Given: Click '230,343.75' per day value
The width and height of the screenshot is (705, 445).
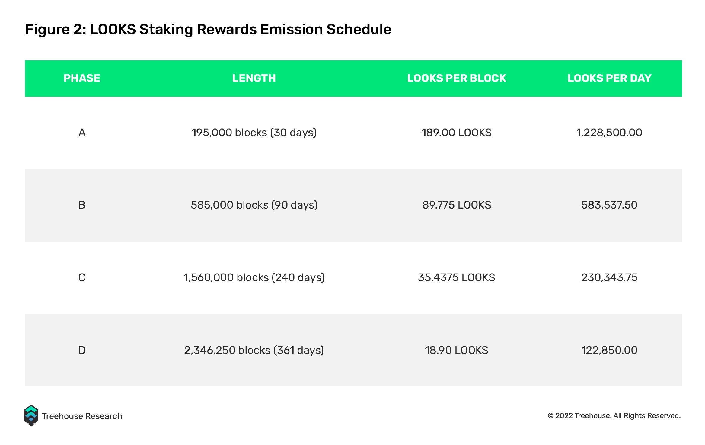Looking at the screenshot, I should (x=609, y=277).
